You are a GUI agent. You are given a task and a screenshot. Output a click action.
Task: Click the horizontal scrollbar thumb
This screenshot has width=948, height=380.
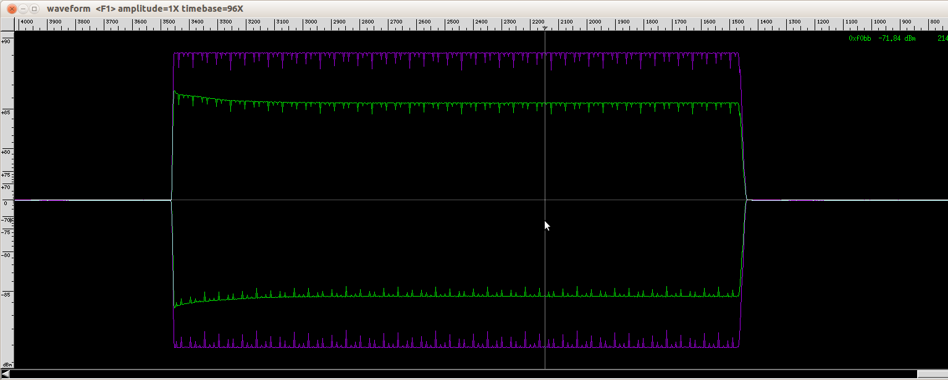tap(933, 374)
